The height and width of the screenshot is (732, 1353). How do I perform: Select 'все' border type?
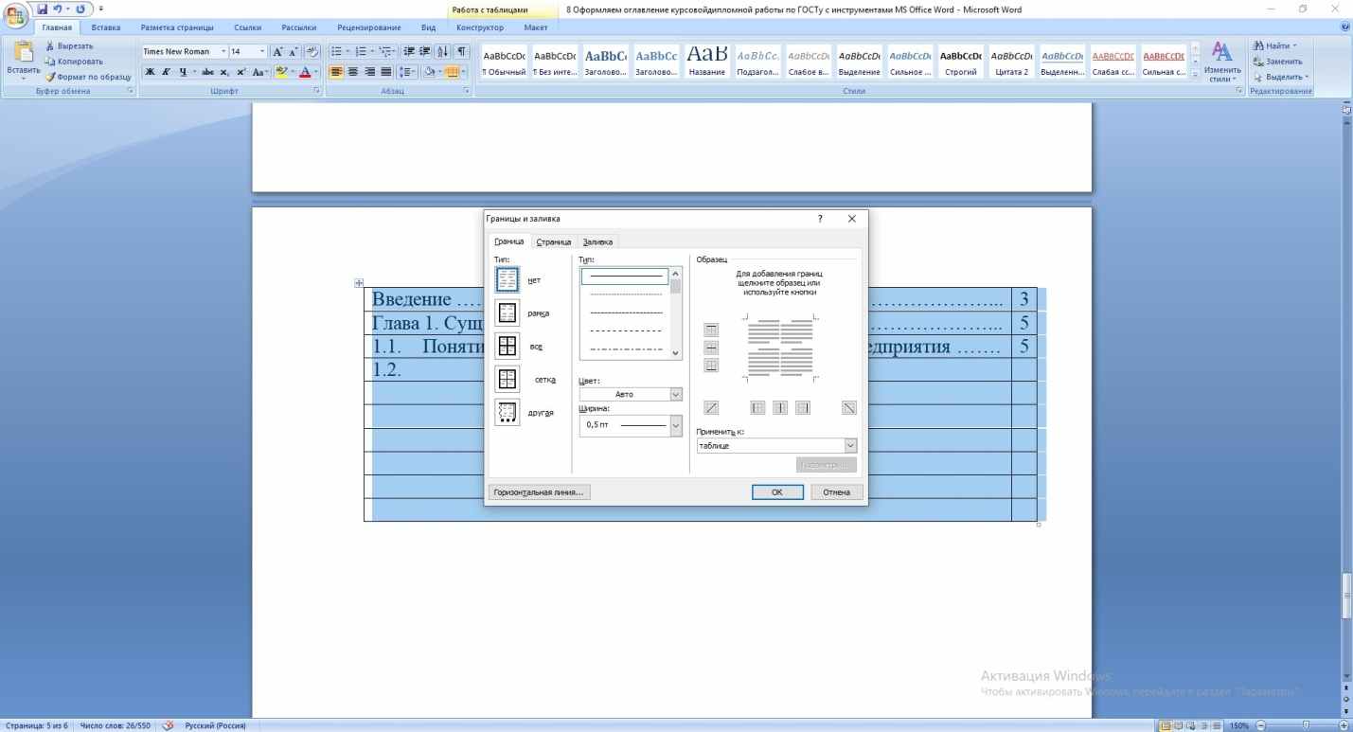click(x=507, y=346)
